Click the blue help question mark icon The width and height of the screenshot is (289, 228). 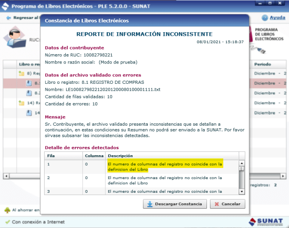[265, 18]
